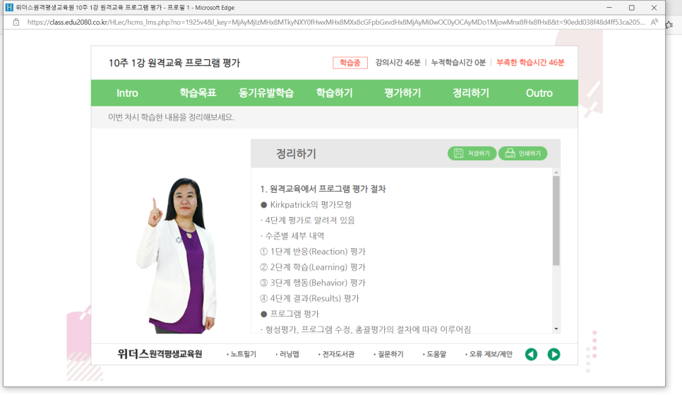The image size is (682, 395).
Task: Click the read aloud icon in address bar
Action: point(654,22)
